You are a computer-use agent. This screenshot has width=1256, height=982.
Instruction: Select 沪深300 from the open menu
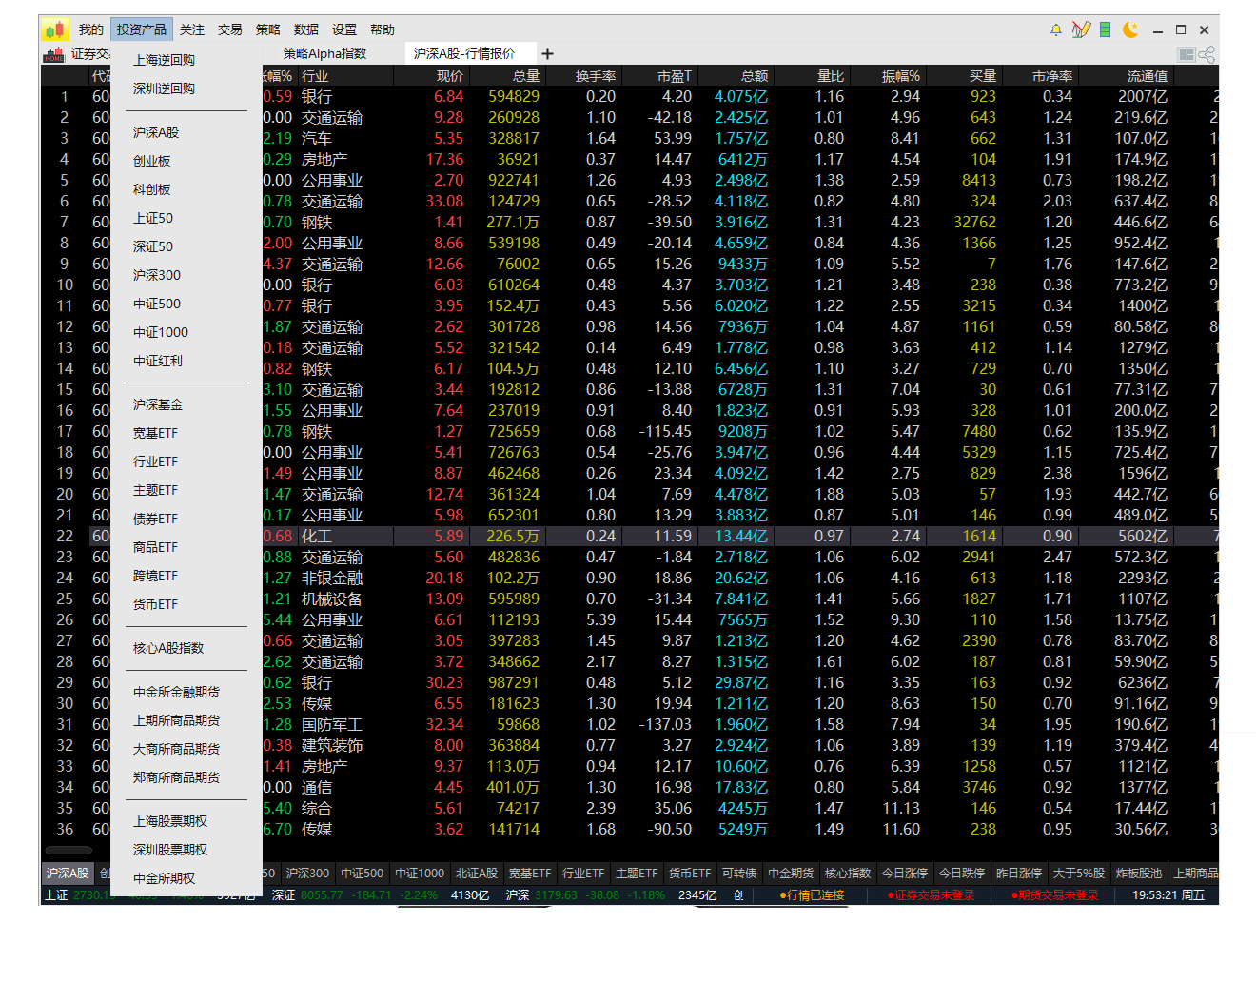coord(157,275)
